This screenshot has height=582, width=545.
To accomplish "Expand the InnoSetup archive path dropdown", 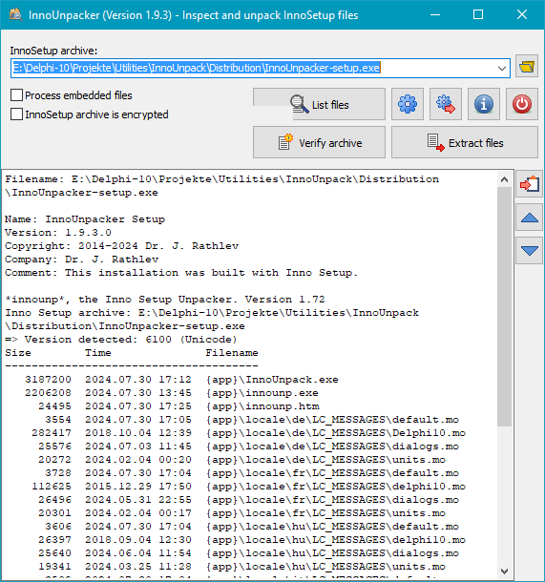I will click(502, 69).
